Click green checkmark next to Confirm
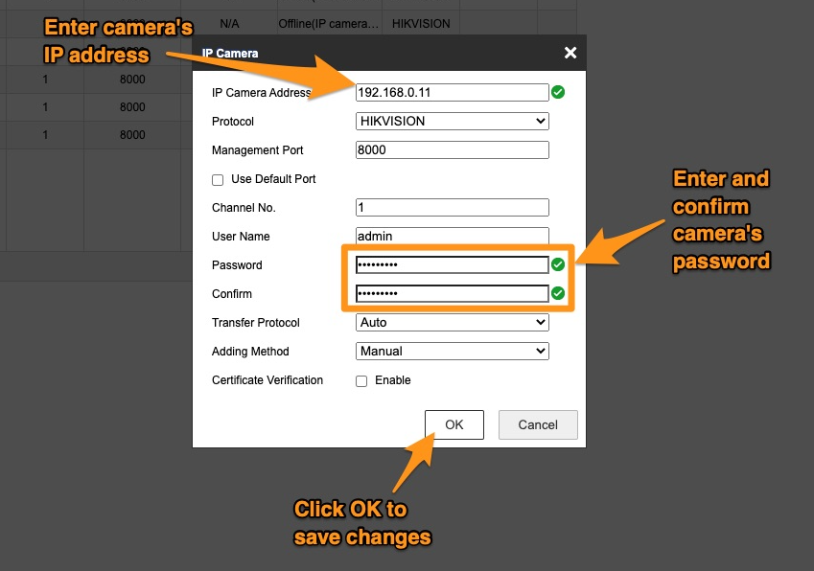Screen dimensions: 814x571 coord(558,294)
